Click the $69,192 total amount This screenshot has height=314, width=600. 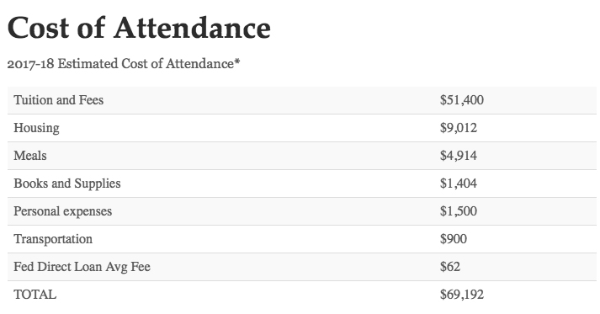point(462,295)
